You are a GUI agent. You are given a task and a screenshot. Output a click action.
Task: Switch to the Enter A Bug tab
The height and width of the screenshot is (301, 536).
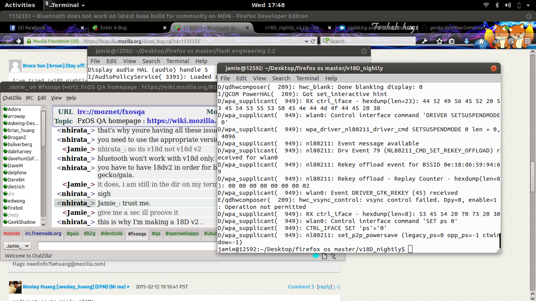126,28
